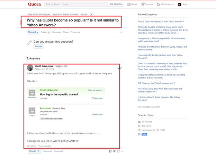Screen dimensions: 216x156
Task: Open differences between Quora, Reddit question
Action: [x=162, y=48]
